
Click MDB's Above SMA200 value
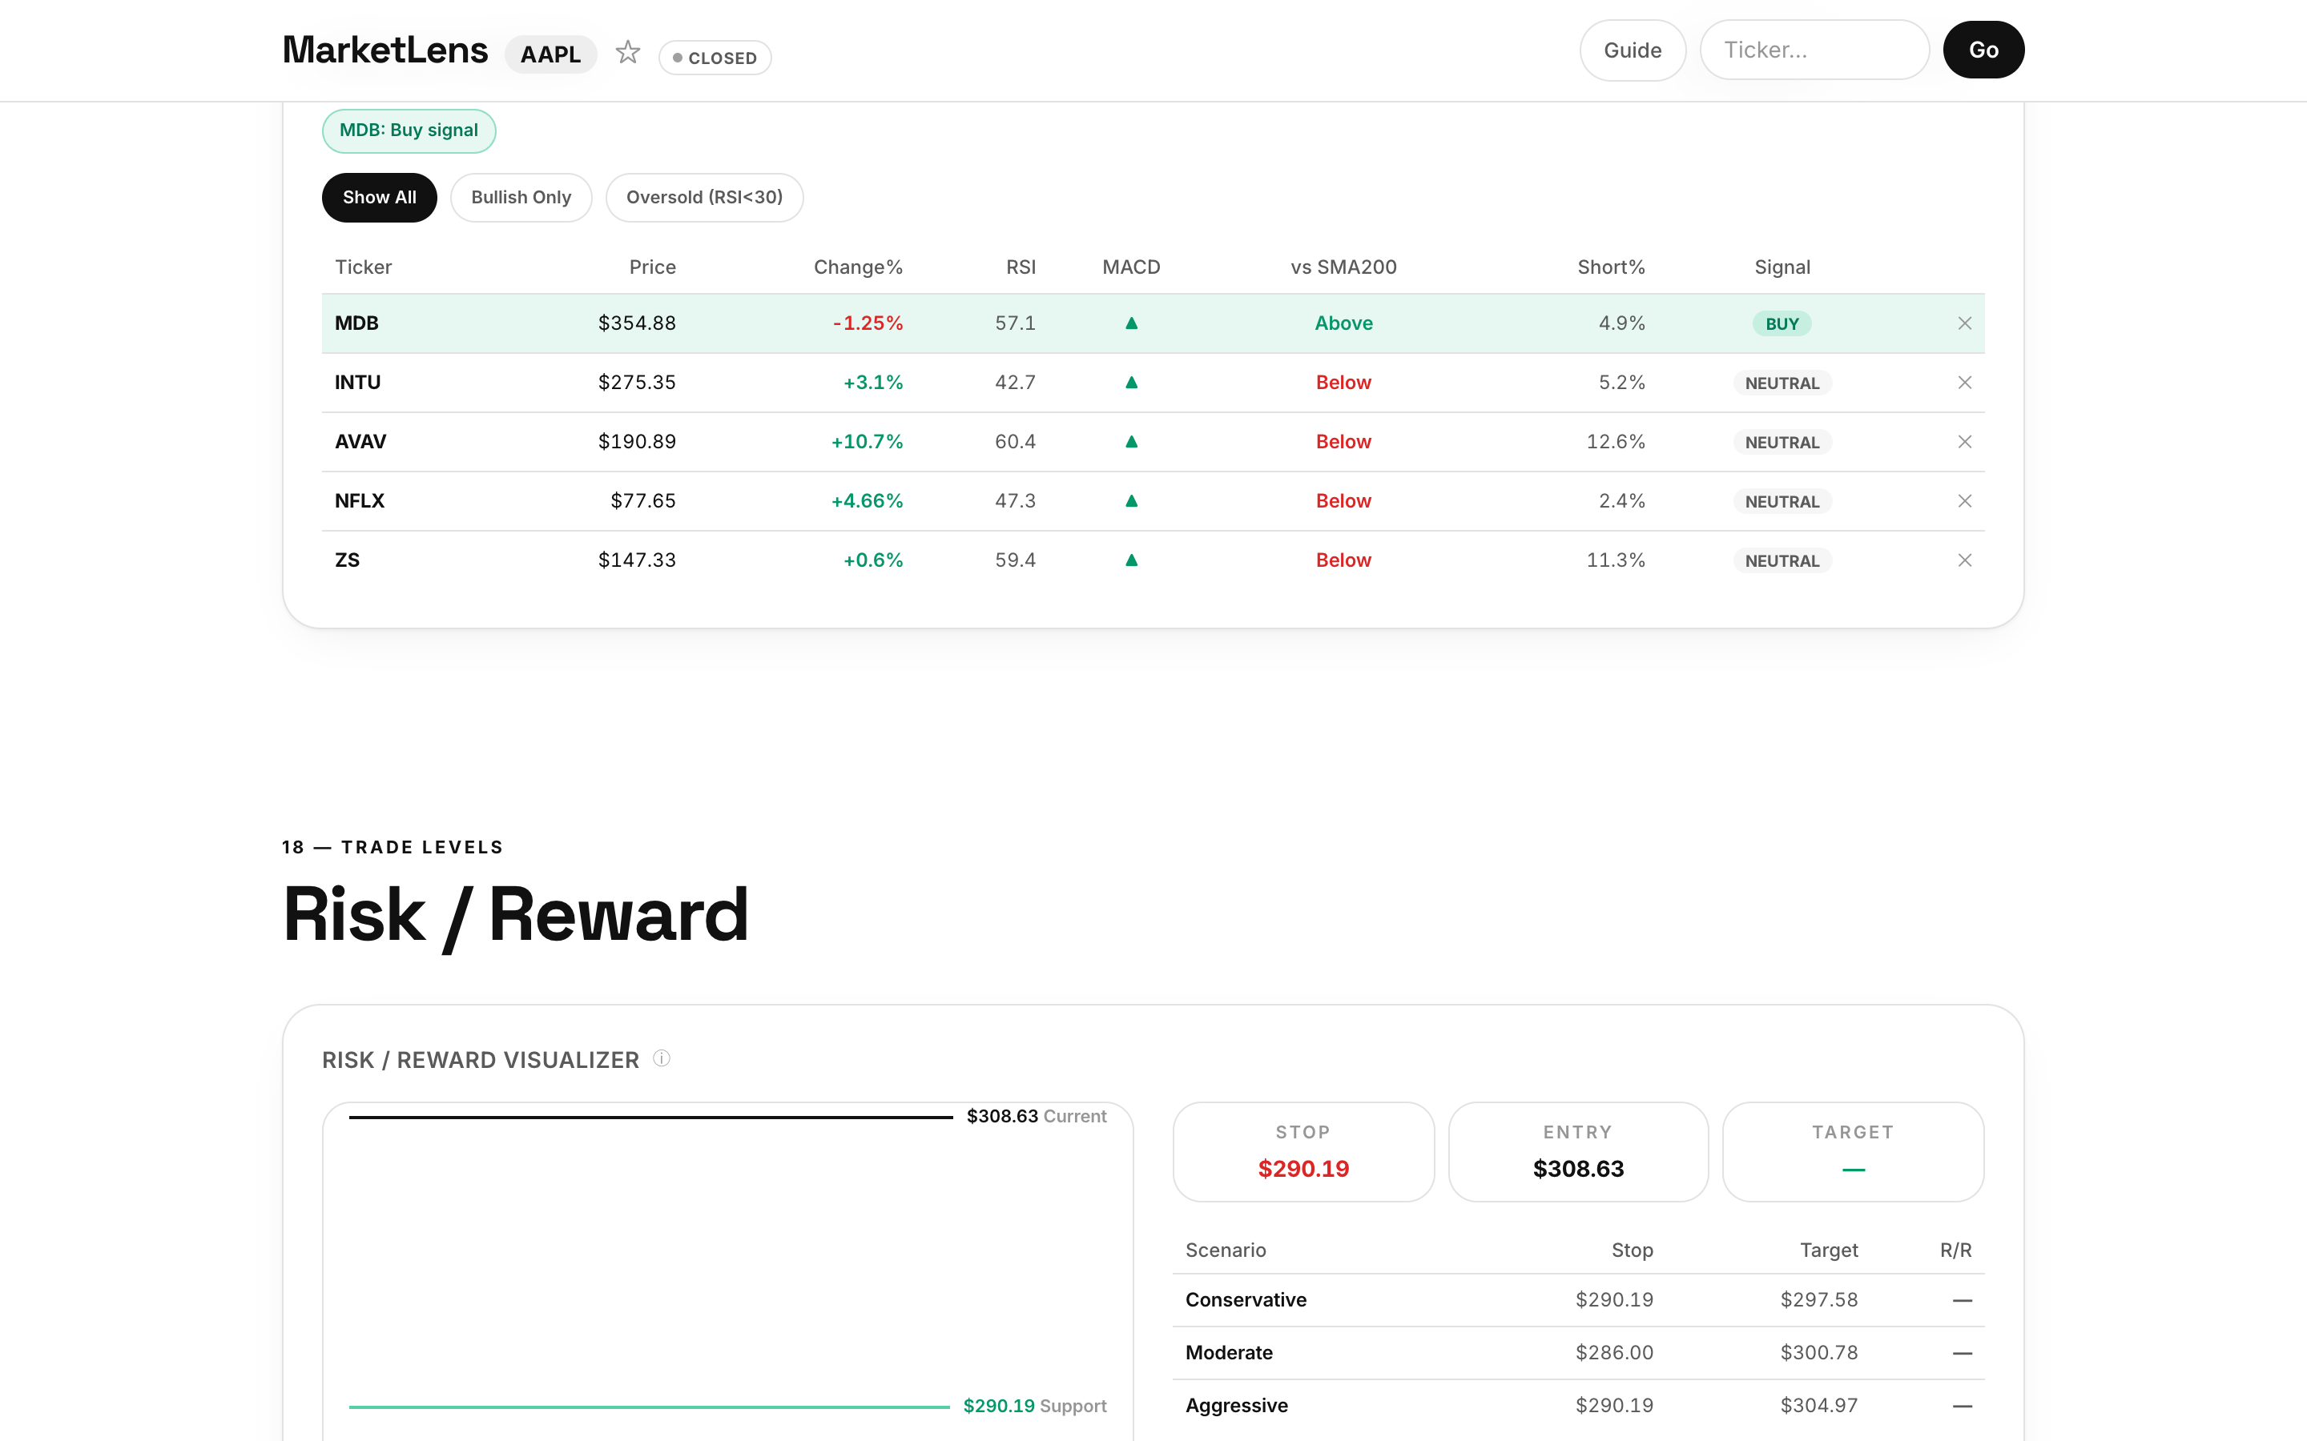click(1344, 323)
